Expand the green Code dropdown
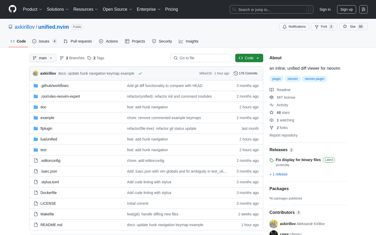This screenshot has height=235, width=376. [x=249, y=58]
